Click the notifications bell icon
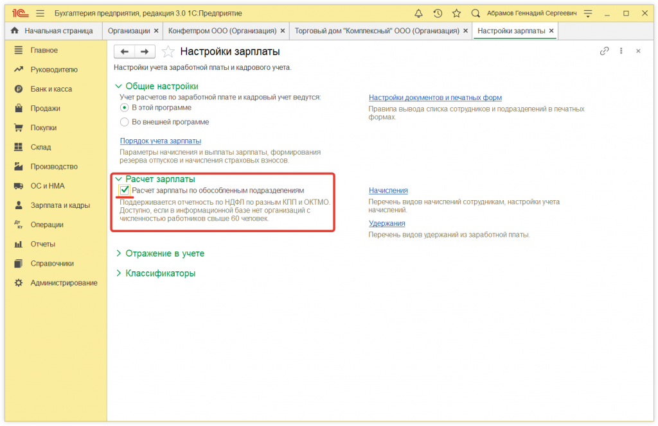 pos(419,13)
